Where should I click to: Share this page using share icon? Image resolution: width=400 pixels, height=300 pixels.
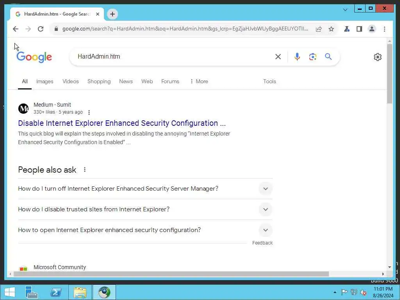tap(319, 29)
